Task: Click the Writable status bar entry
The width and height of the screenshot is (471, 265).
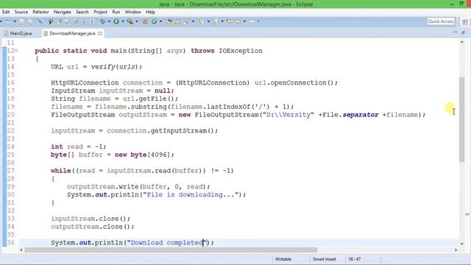Action: coord(283,259)
